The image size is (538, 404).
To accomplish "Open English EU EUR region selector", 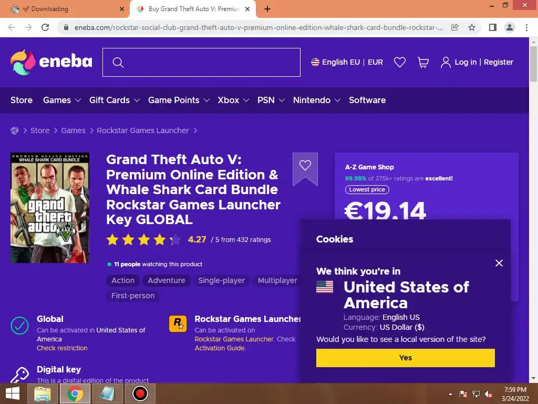I will [x=347, y=62].
